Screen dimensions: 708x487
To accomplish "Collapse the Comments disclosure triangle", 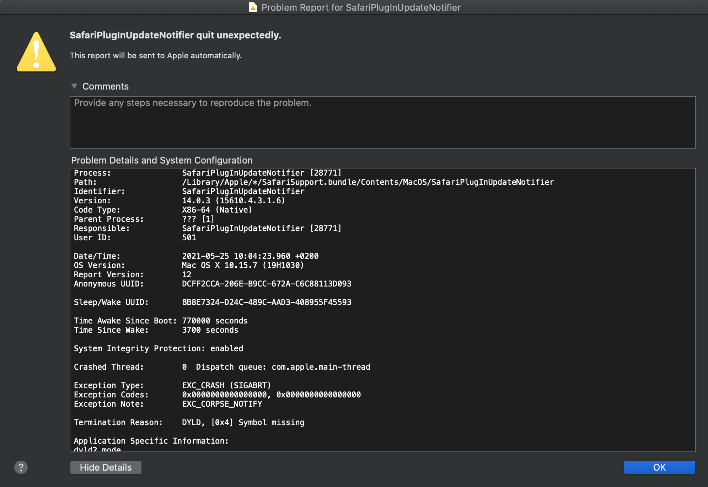I will click(74, 86).
